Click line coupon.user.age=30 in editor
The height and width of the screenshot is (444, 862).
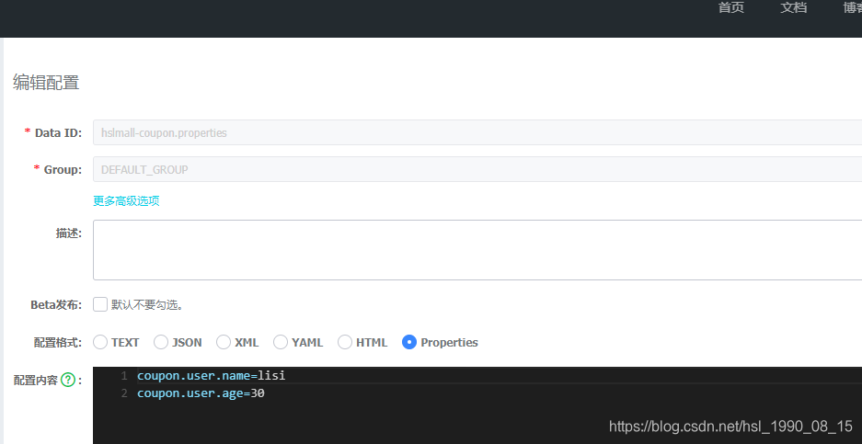[x=201, y=393]
